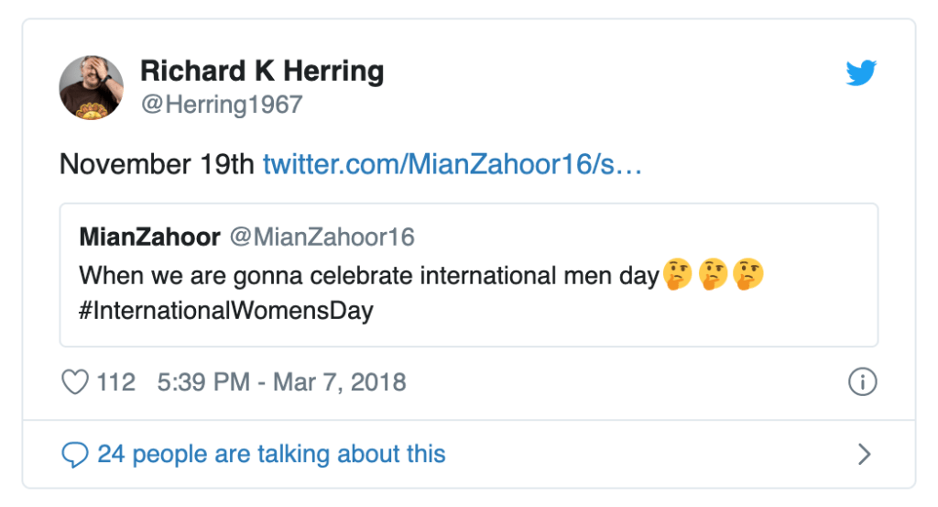938x507 pixels.
Task: Like the tweet with the heart icon
Action: tap(74, 381)
